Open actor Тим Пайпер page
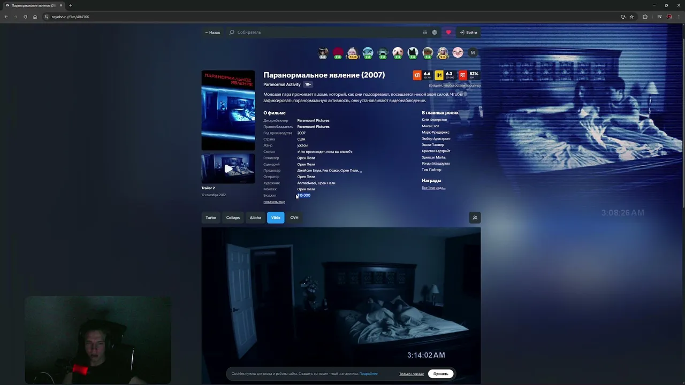 click(431, 170)
